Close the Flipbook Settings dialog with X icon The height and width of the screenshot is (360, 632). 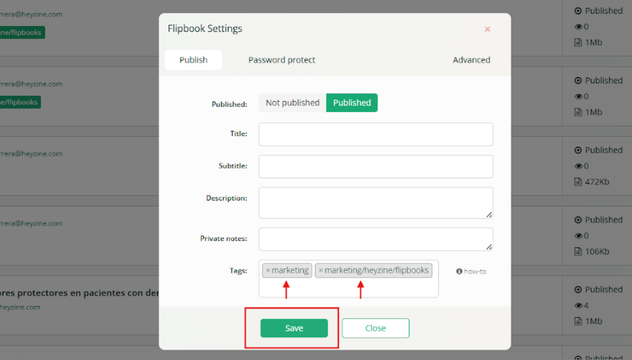click(487, 29)
